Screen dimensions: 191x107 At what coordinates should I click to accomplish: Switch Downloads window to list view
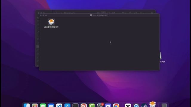pyautogui.click(x=103, y=13)
